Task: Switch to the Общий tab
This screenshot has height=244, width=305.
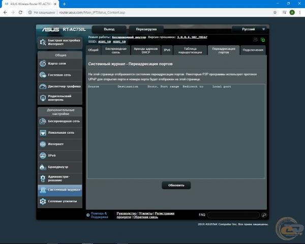Action: pos(93,50)
